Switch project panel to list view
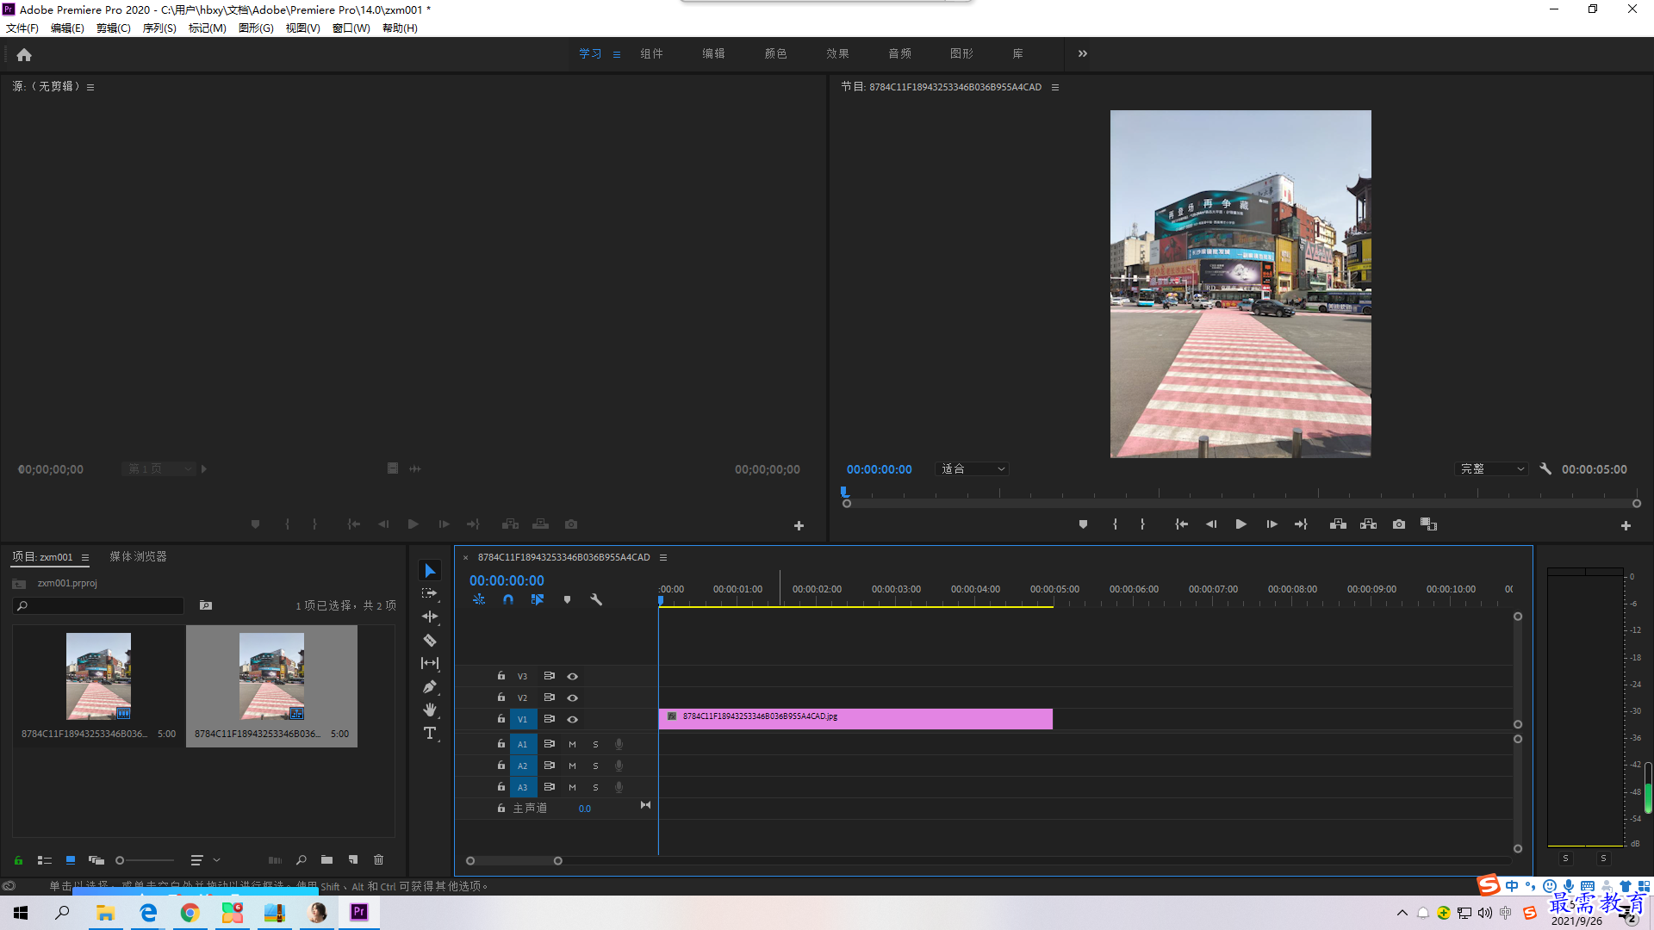 [45, 860]
